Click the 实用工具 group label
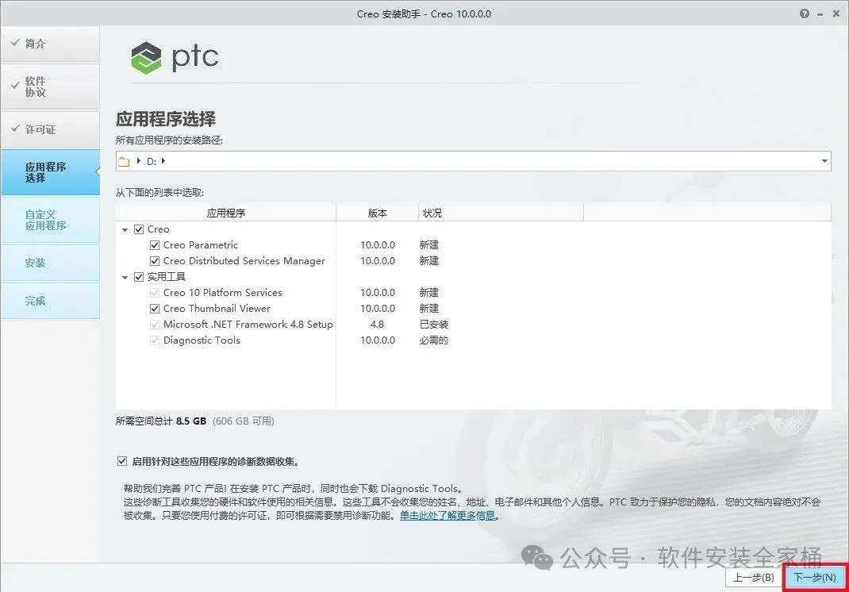This screenshot has width=849, height=592. pyautogui.click(x=166, y=277)
